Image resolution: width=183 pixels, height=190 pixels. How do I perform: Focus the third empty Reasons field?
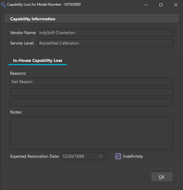91,102
